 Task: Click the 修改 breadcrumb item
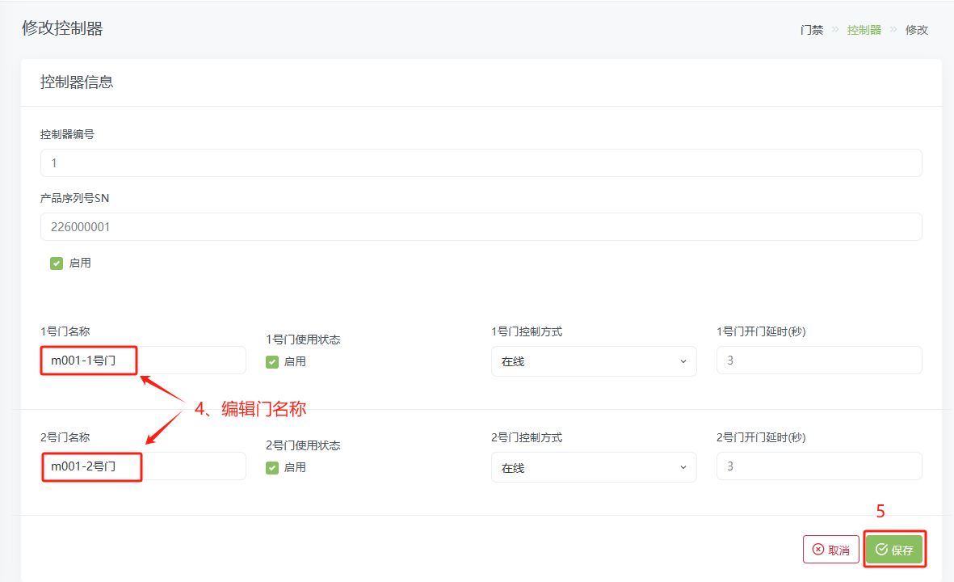[916, 30]
